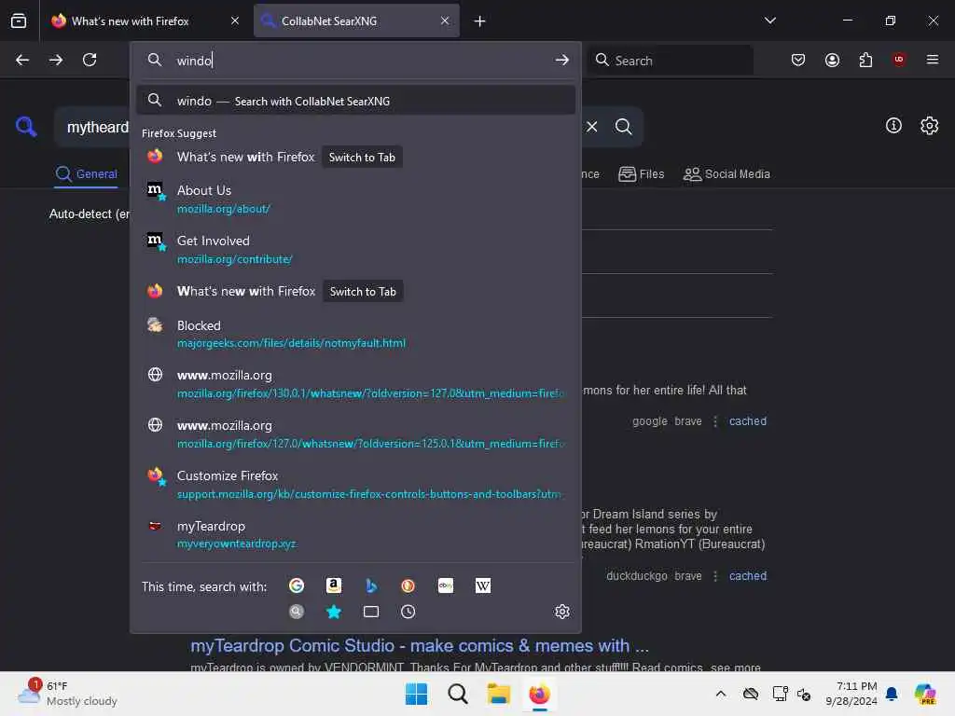The width and height of the screenshot is (955, 716).
Task: Open the Extensions puzzle icon
Action: point(865,60)
